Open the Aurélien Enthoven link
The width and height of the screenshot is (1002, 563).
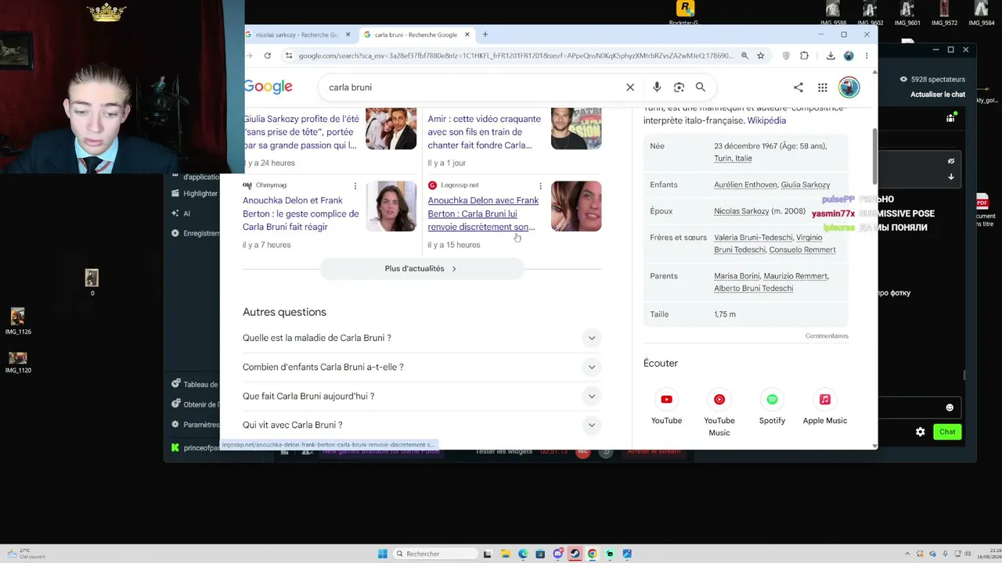pos(745,185)
